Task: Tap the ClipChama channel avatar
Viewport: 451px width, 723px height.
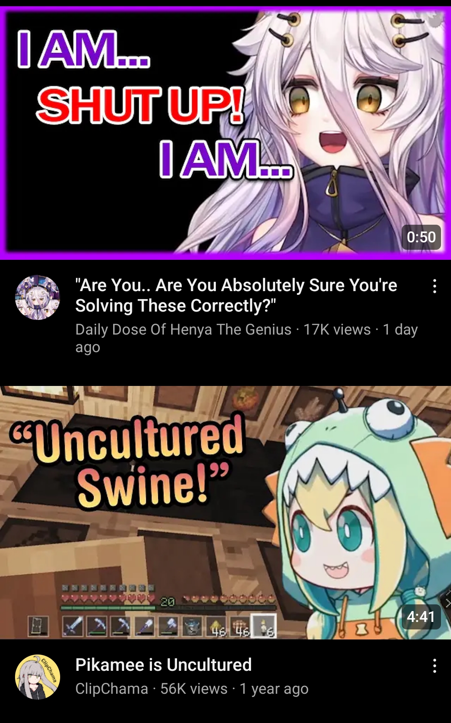Action: [38, 677]
